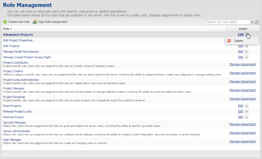Click the red Delete icon in popup menu

tap(229, 41)
